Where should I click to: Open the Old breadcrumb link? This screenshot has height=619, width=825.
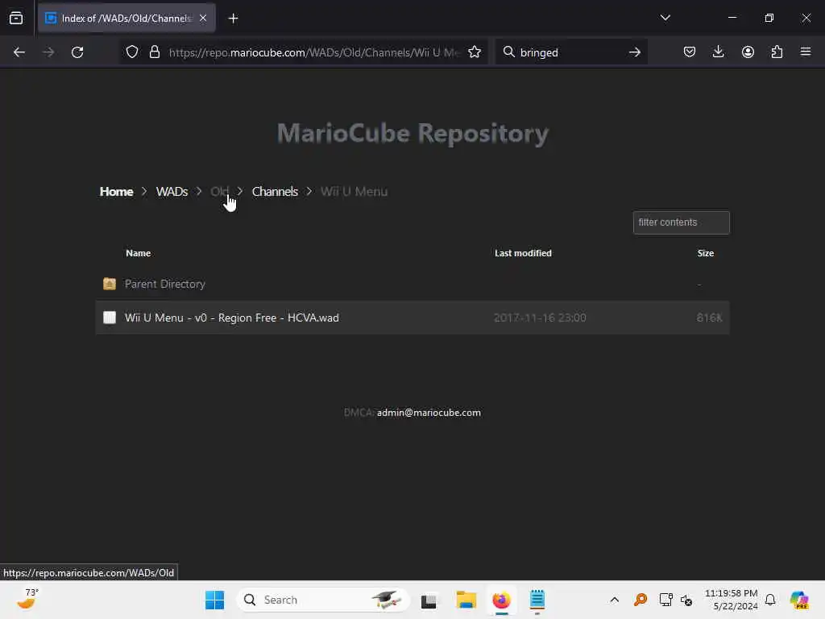tap(219, 192)
